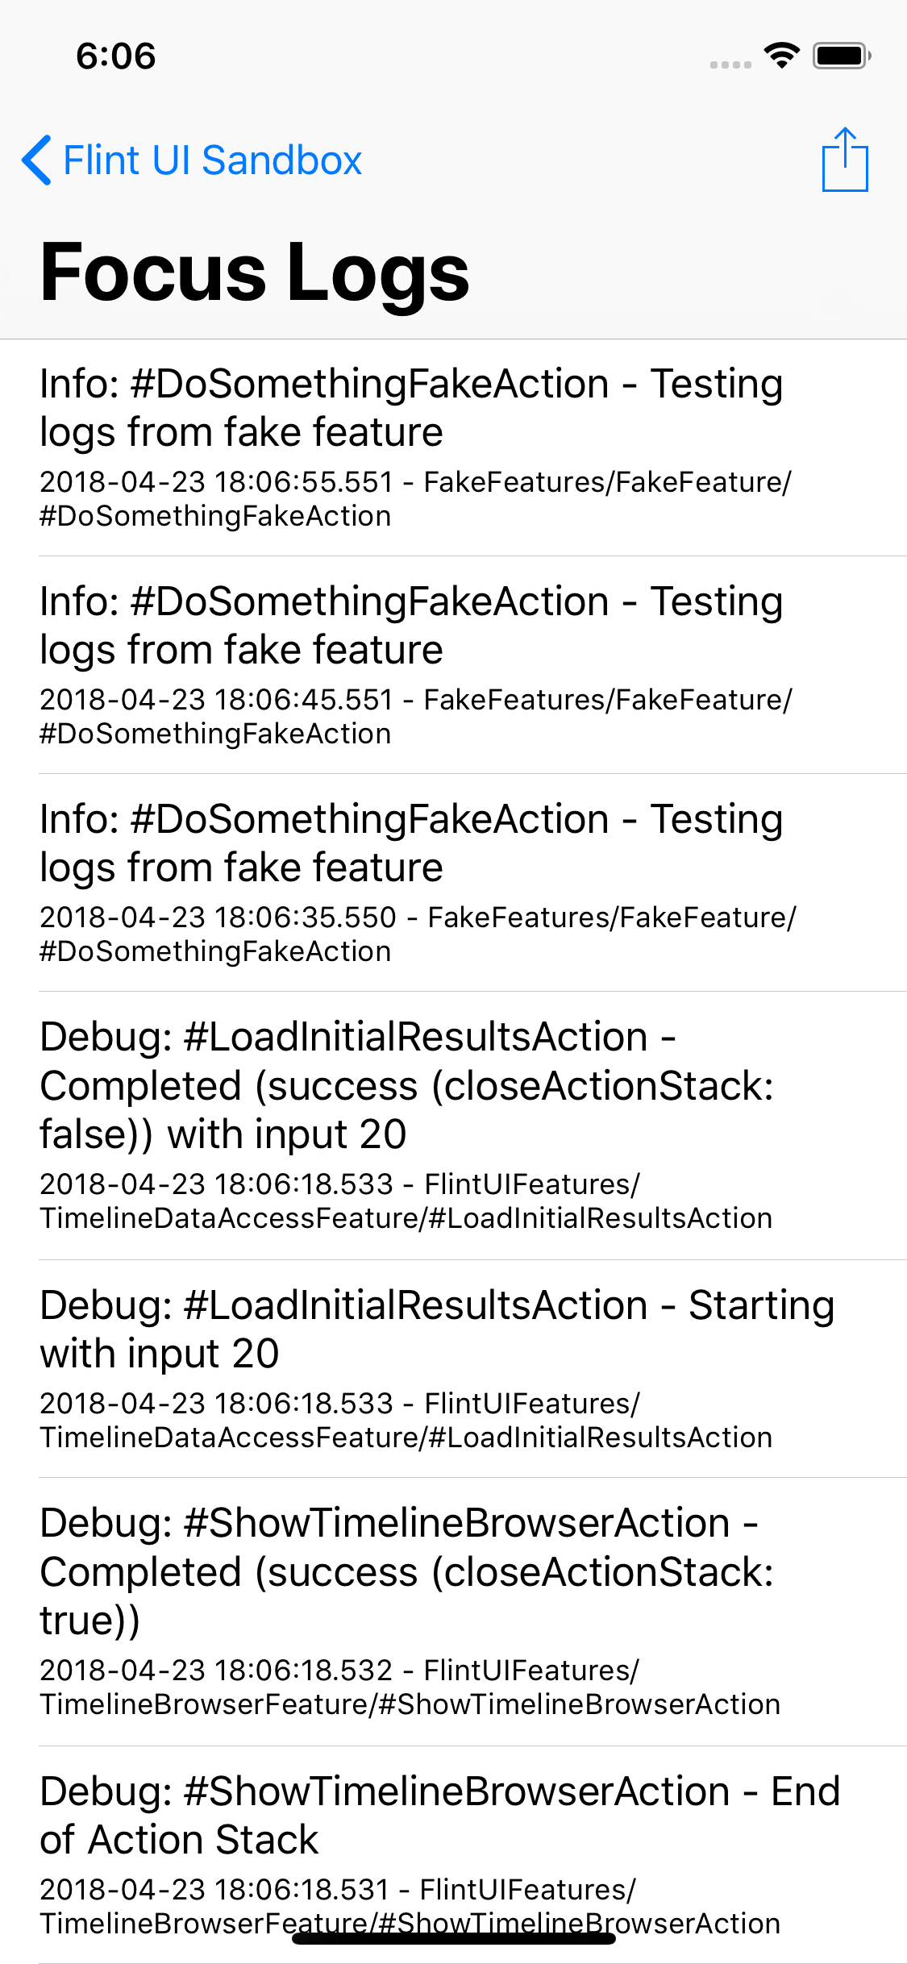Tap the cellular signal dots indicator
Screen dimensions: 907x1964
click(x=730, y=63)
